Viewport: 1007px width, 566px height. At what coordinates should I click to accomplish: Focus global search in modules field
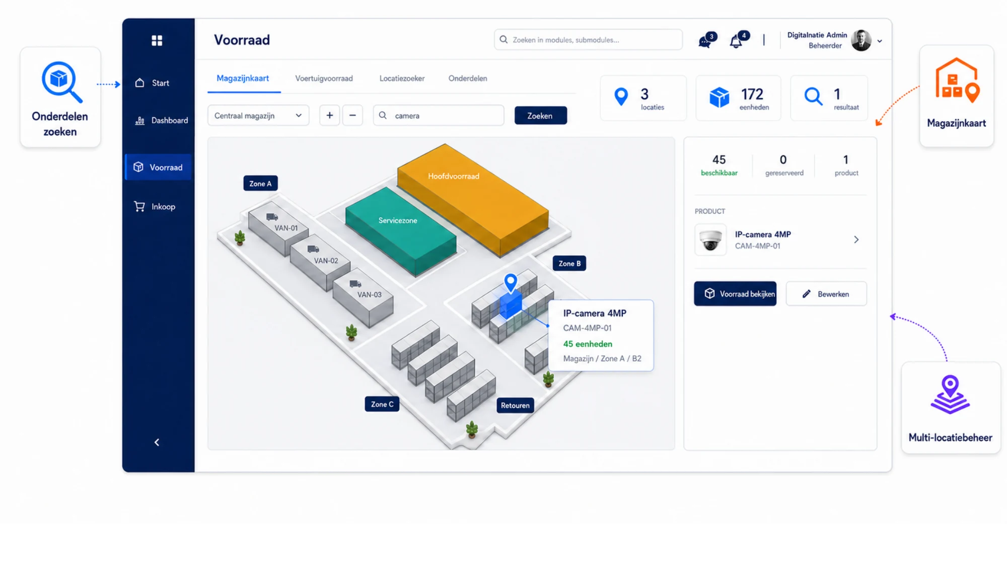pos(588,40)
